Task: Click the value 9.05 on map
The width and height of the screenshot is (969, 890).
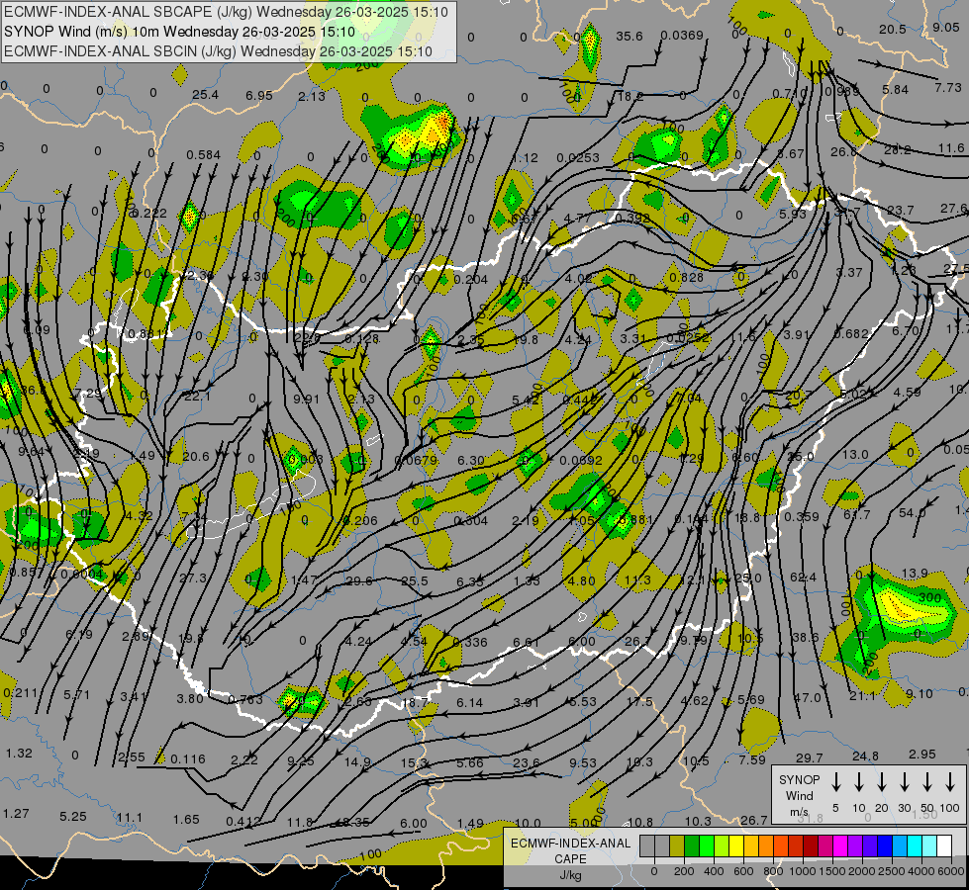Action: click(x=946, y=27)
